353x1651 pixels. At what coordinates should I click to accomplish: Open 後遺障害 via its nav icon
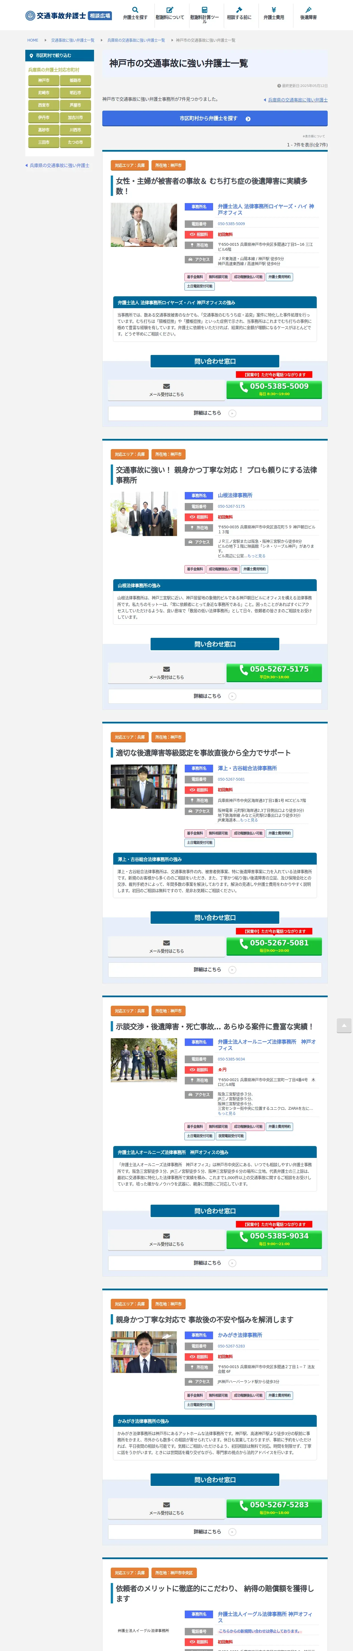tap(308, 10)
